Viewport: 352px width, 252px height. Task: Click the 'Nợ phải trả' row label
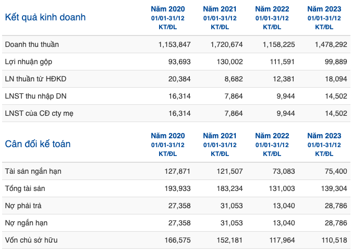pyautogui.click(x=23, y=206)
